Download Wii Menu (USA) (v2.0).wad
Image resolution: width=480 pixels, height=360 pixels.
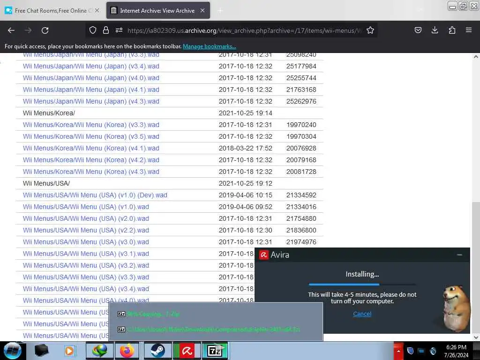86,218
